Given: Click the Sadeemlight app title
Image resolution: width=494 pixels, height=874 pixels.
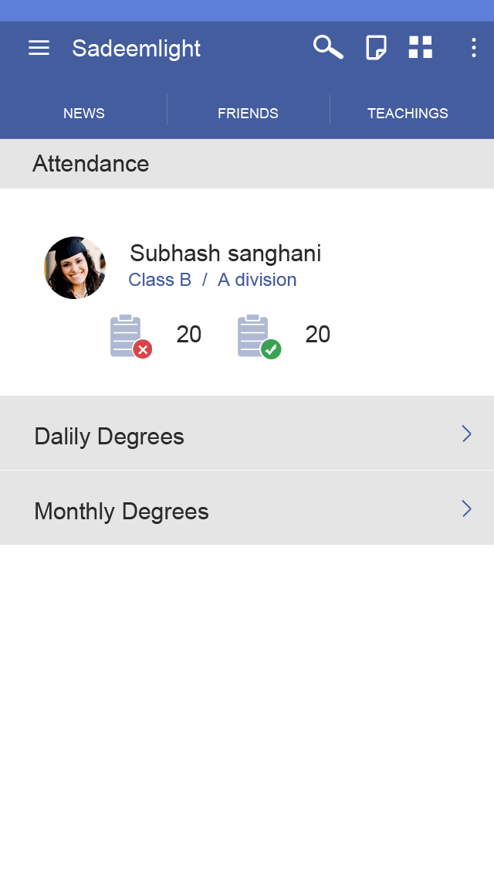Looking at the screenshot, I should tap(137, 49).
